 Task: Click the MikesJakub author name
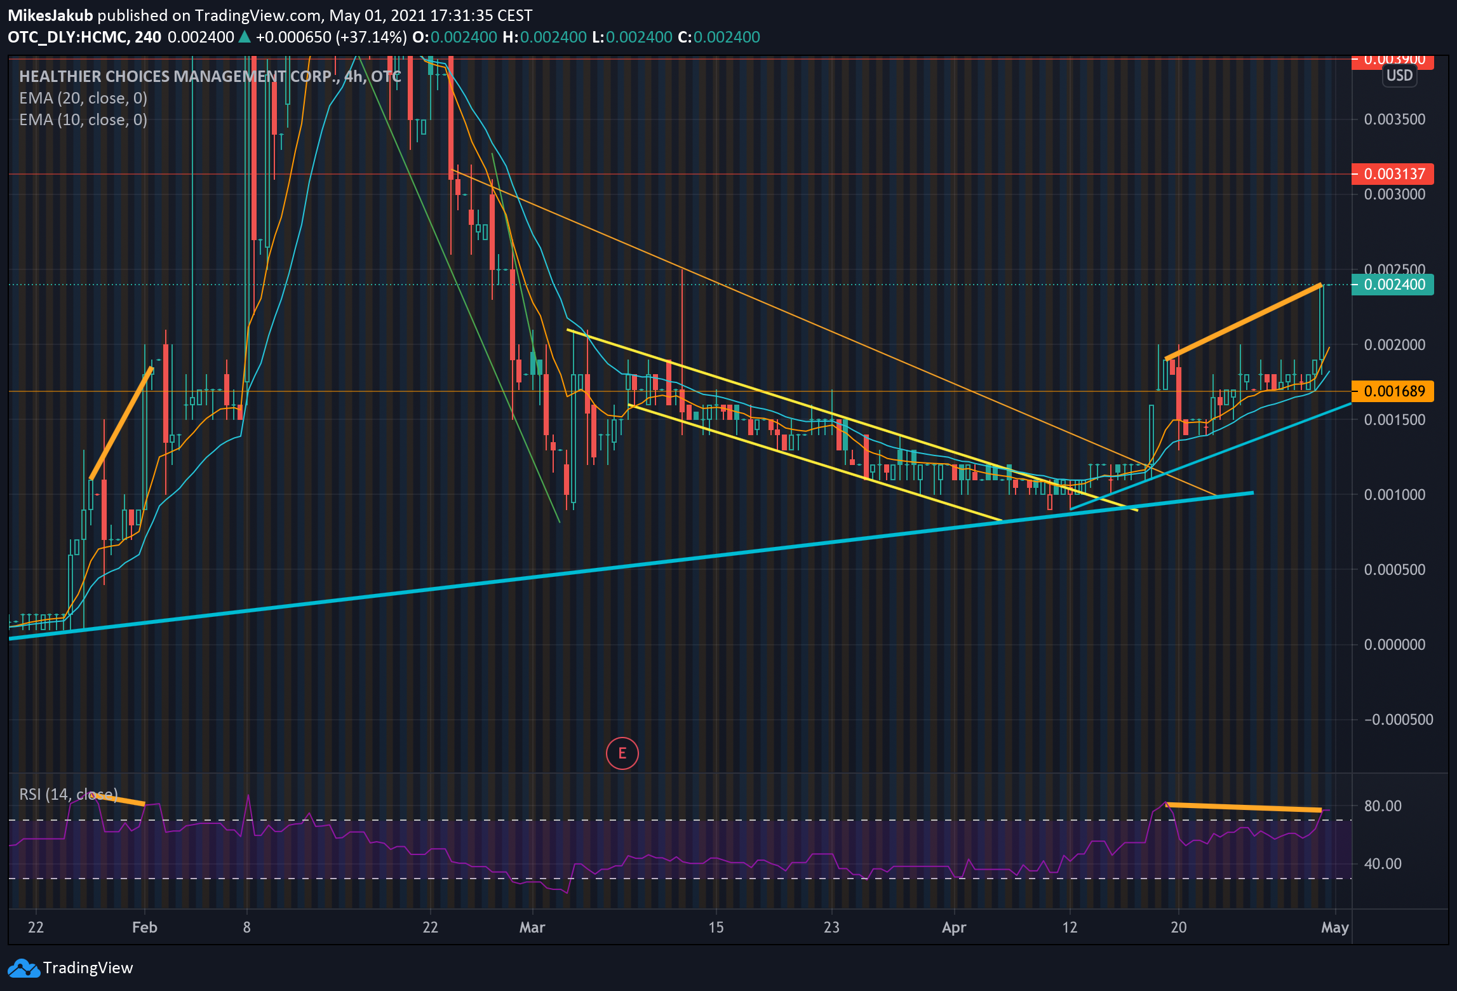[x=50, y=15]
